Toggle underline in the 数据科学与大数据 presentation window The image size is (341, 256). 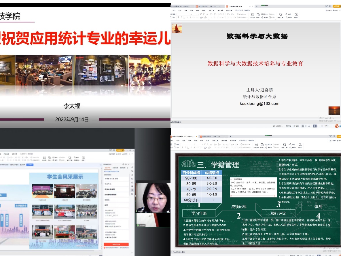tap(185, 18)
